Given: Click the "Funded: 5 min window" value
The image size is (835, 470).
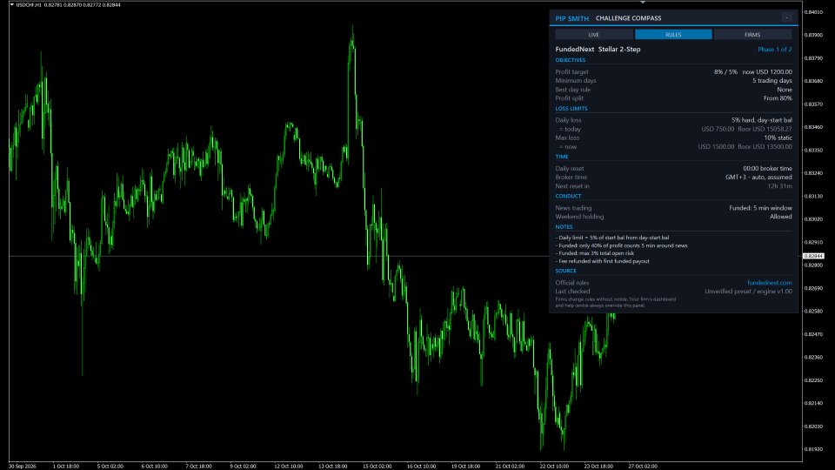Looking at the screenshot, I should click(760, 208).
